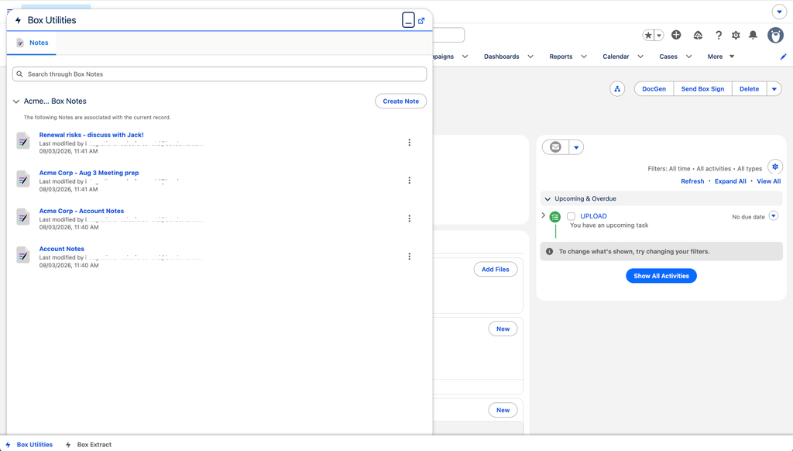Click note icon for Acme Corp - Account Notes
793x451 pixels.
pos(22,218)
